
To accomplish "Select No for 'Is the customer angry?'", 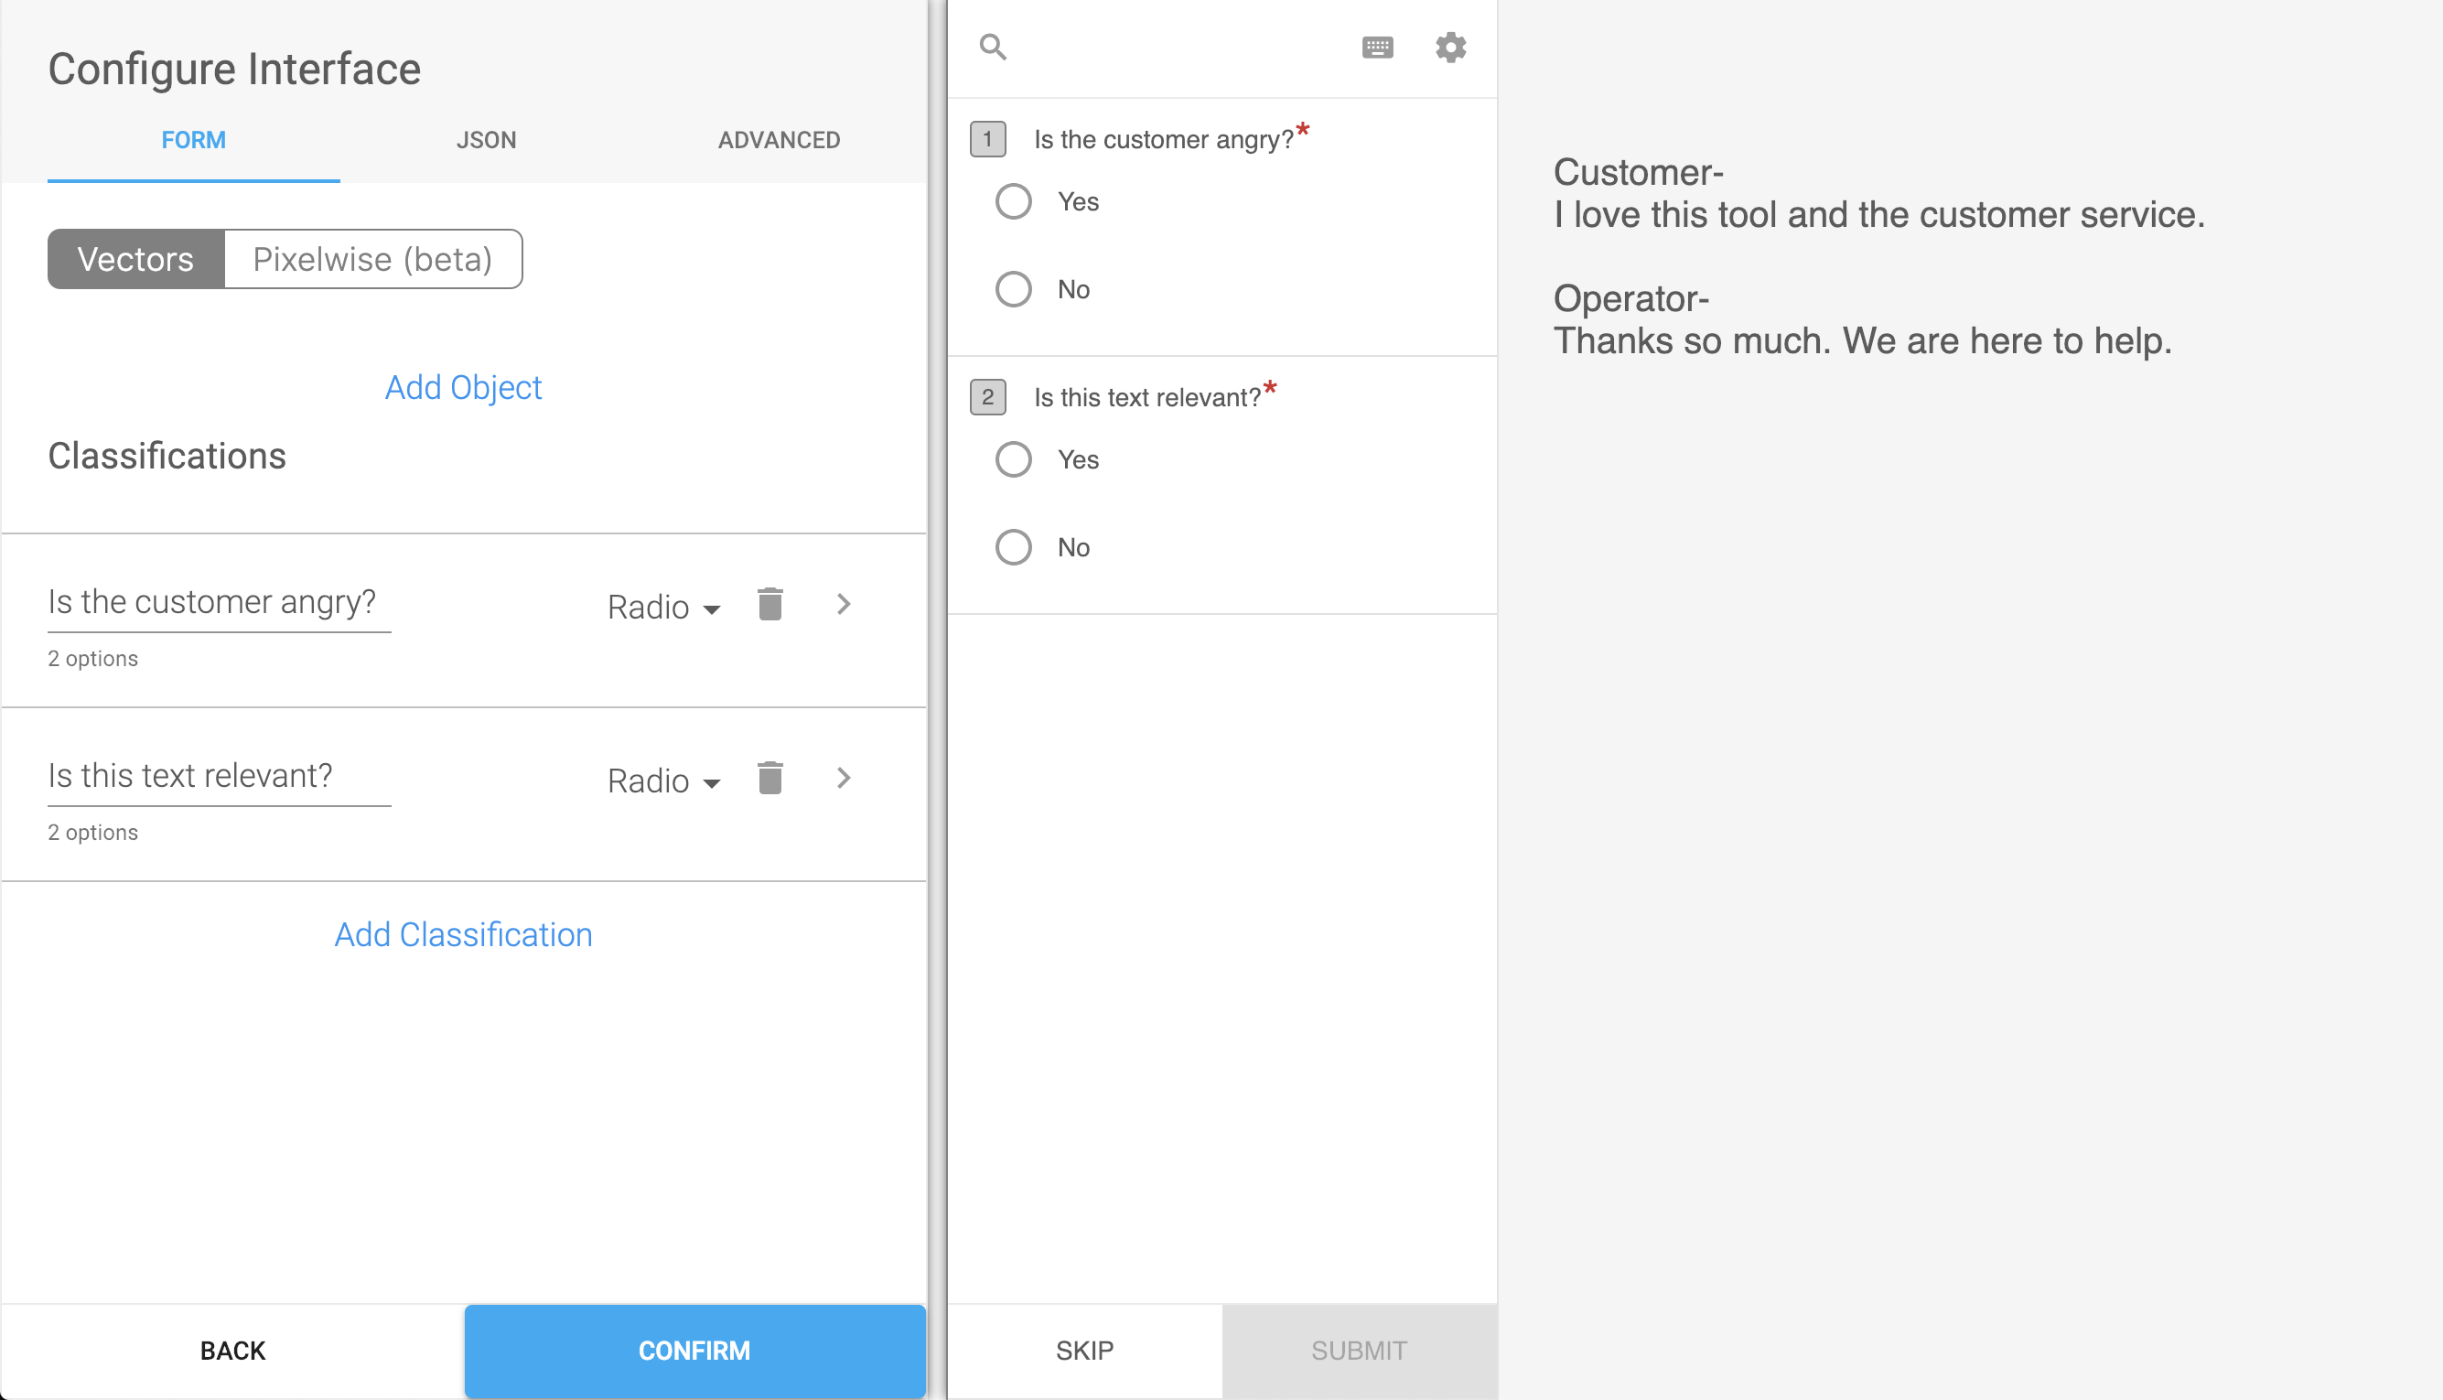I will [1014, 288].
